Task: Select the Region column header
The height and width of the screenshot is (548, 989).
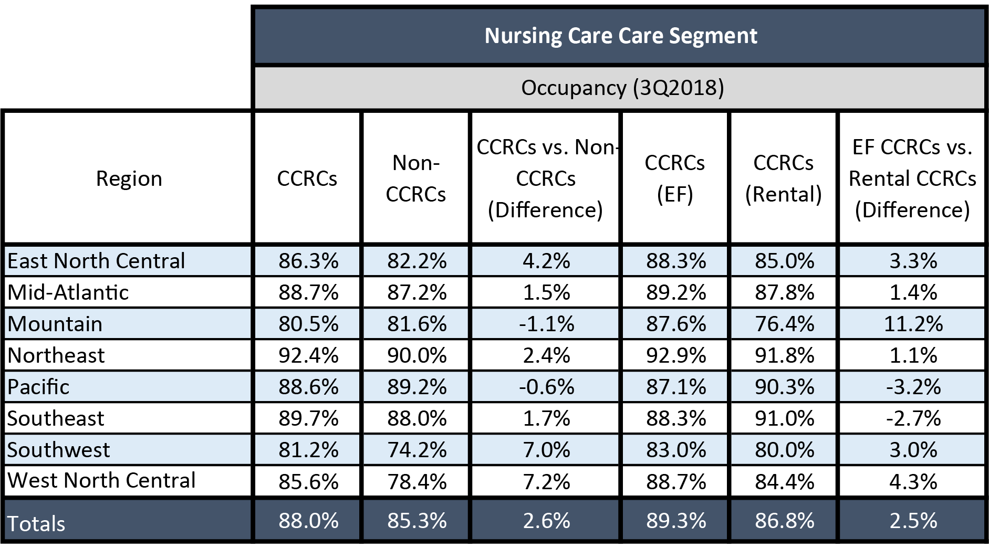Action: click(128, 178)
